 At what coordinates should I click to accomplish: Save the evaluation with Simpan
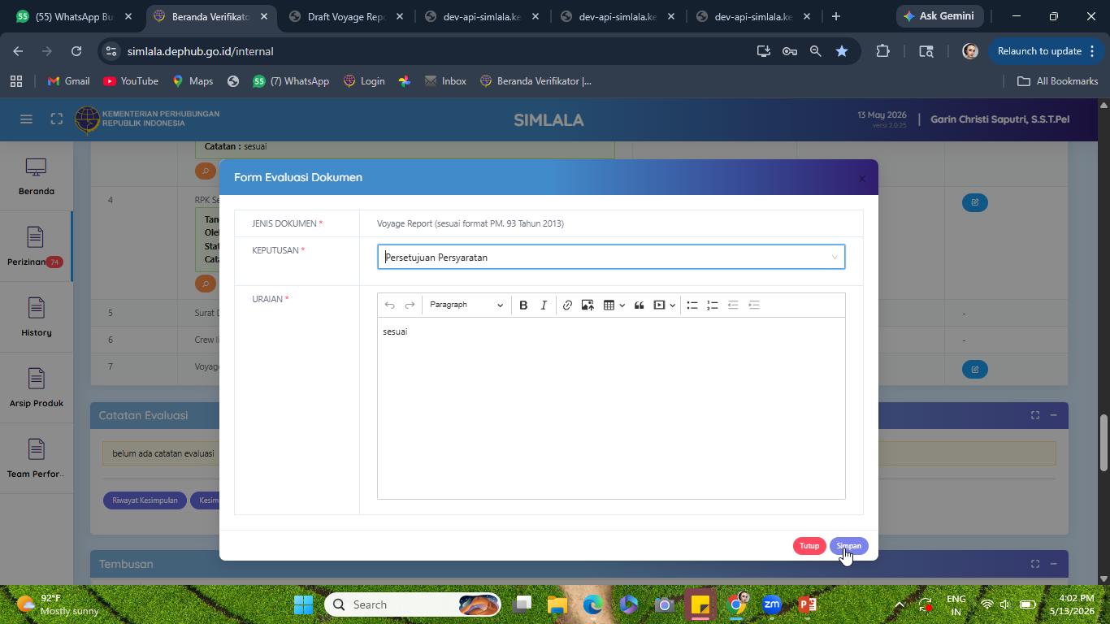click(x=848, y=546)
